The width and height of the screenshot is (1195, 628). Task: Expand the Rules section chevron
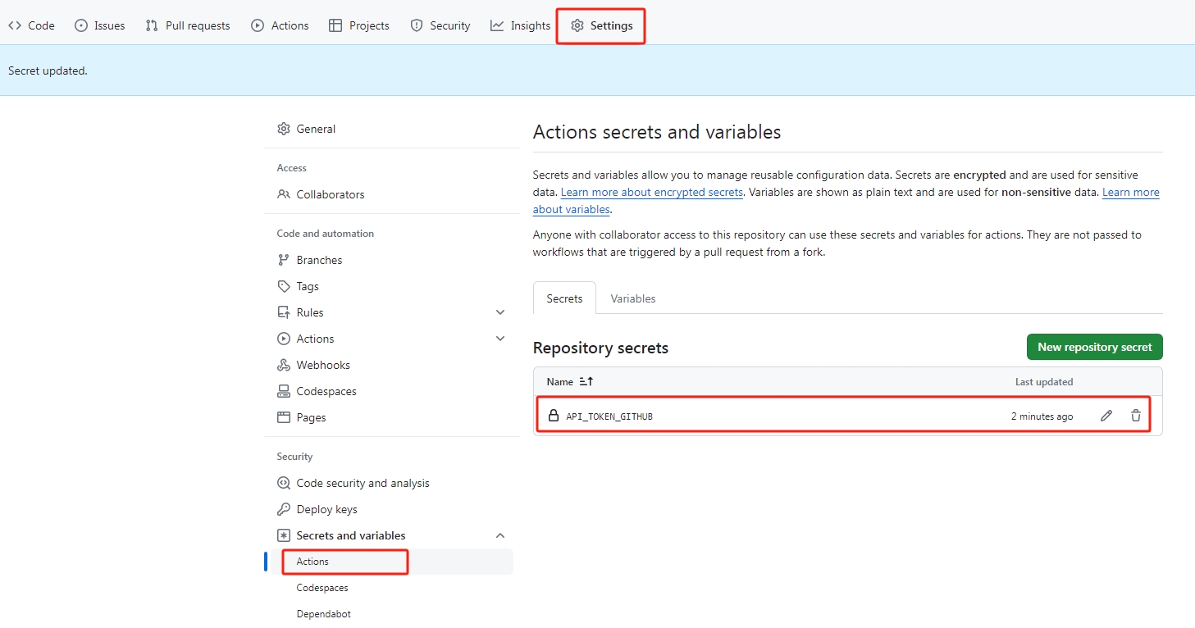click(x=500, y=312)
